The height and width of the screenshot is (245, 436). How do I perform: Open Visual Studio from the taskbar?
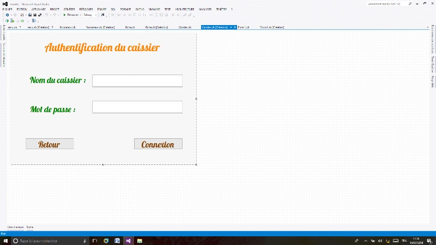(129, 240)
